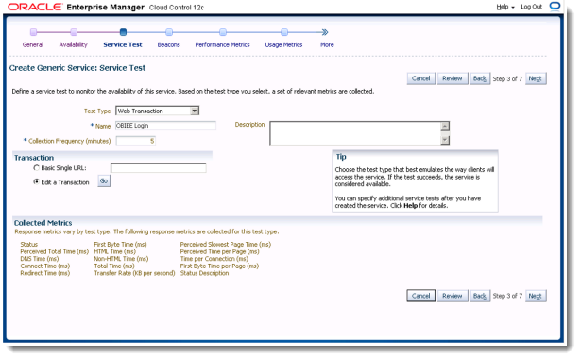Click the Service Test step marker icon

[123, 32]
